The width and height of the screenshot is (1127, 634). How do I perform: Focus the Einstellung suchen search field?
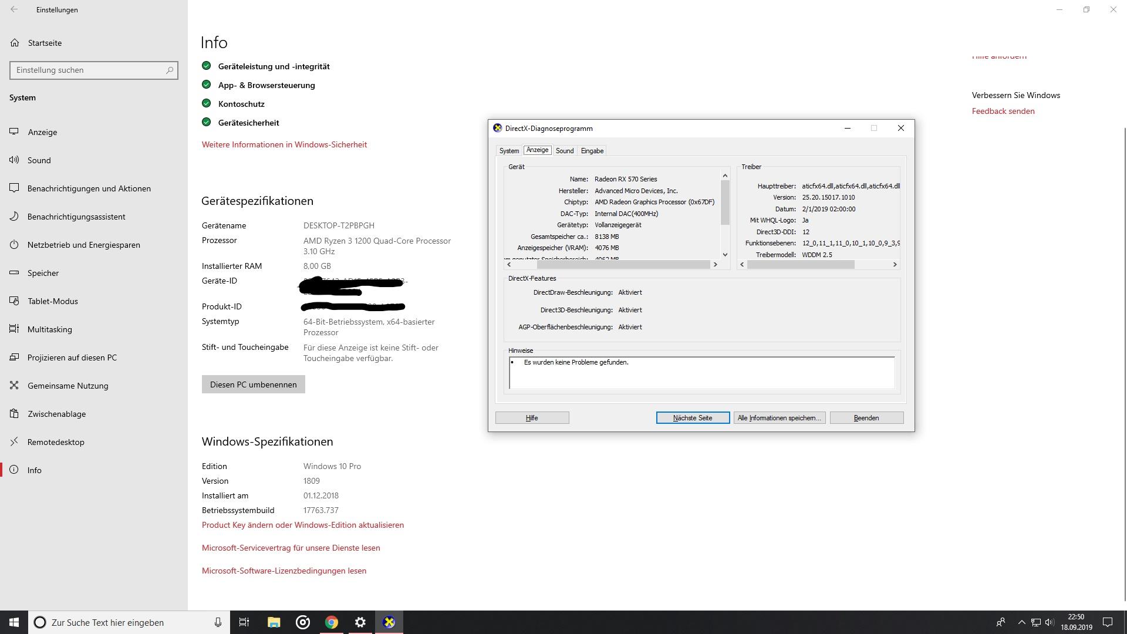click(94, 70)
